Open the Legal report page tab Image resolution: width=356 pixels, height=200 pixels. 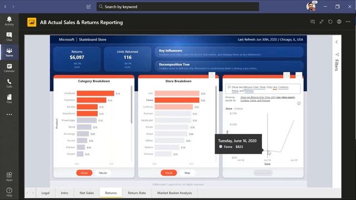pyautogui.click(x=46, y=193)
